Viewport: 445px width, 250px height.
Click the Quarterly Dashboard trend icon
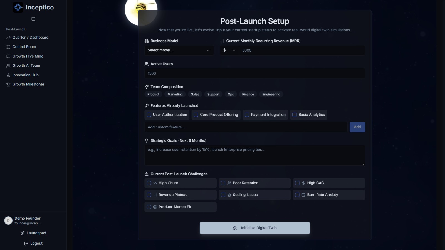(8, 38)
